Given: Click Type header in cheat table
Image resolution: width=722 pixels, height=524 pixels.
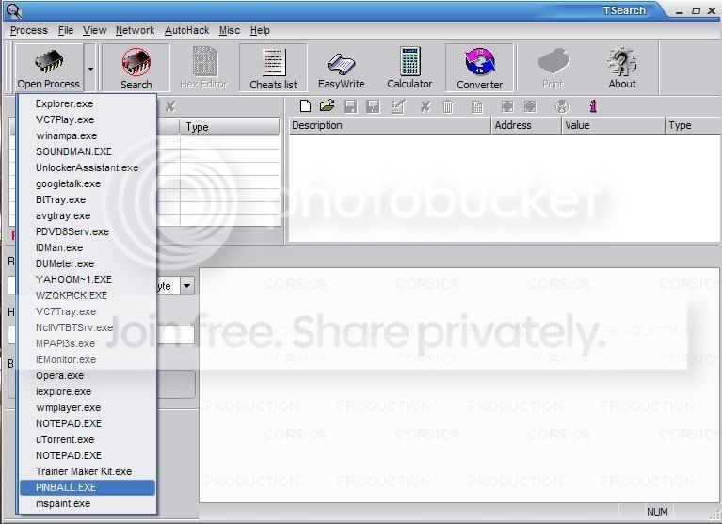Looking at the screenshot, I should click(693, 125).
